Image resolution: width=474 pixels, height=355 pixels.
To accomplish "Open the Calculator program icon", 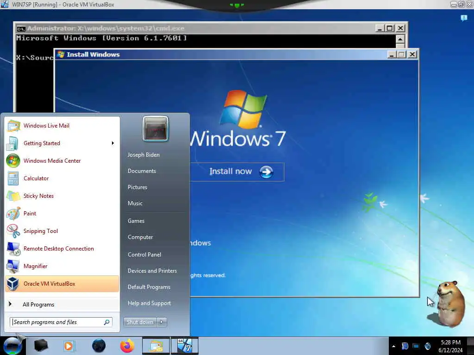I will click(13, 178).
